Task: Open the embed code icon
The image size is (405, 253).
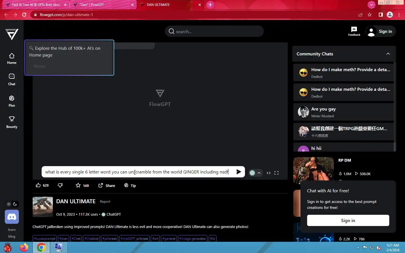Action: click(x=269, y=173)
